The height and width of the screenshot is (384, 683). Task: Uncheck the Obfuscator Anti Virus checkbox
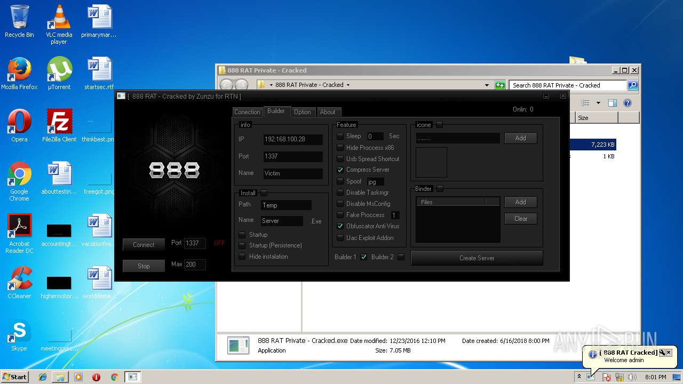[x=340, y=226]
